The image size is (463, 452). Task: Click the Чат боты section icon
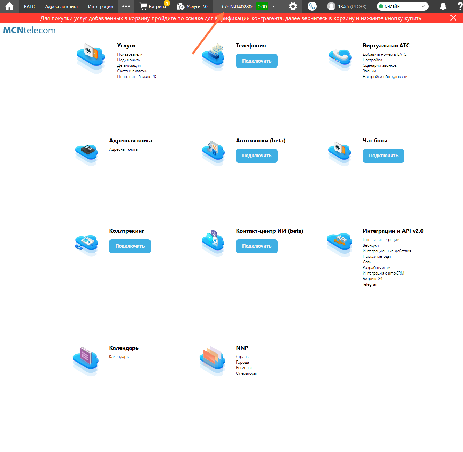pos(339,153)
